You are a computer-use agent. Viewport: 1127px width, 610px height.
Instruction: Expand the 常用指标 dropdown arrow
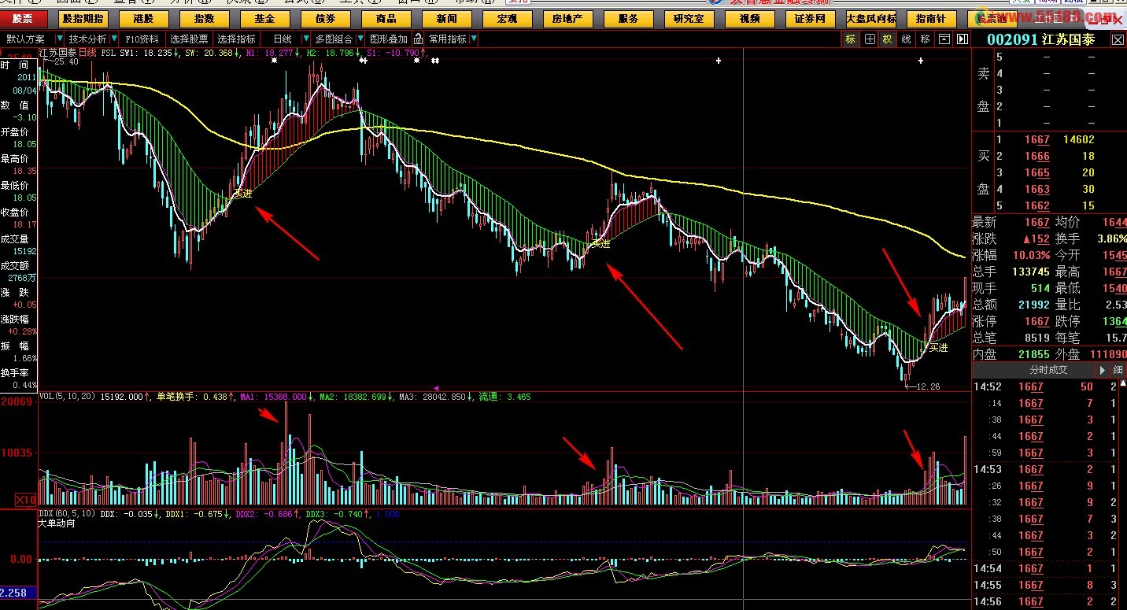tap(473, 39)
